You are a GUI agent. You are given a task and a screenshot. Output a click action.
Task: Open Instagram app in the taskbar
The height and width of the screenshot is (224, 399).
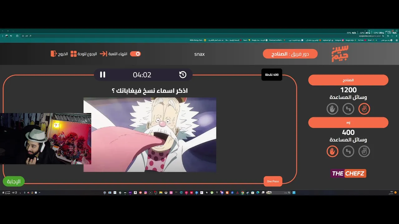[x=145, y=193]
